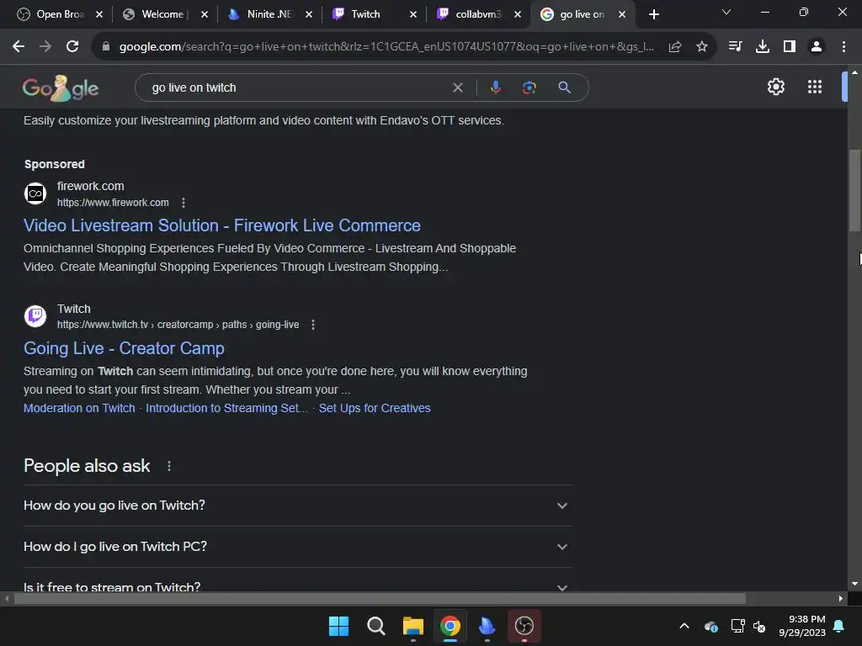Share this page icon in address bar
862x646 pixels.
675,47
